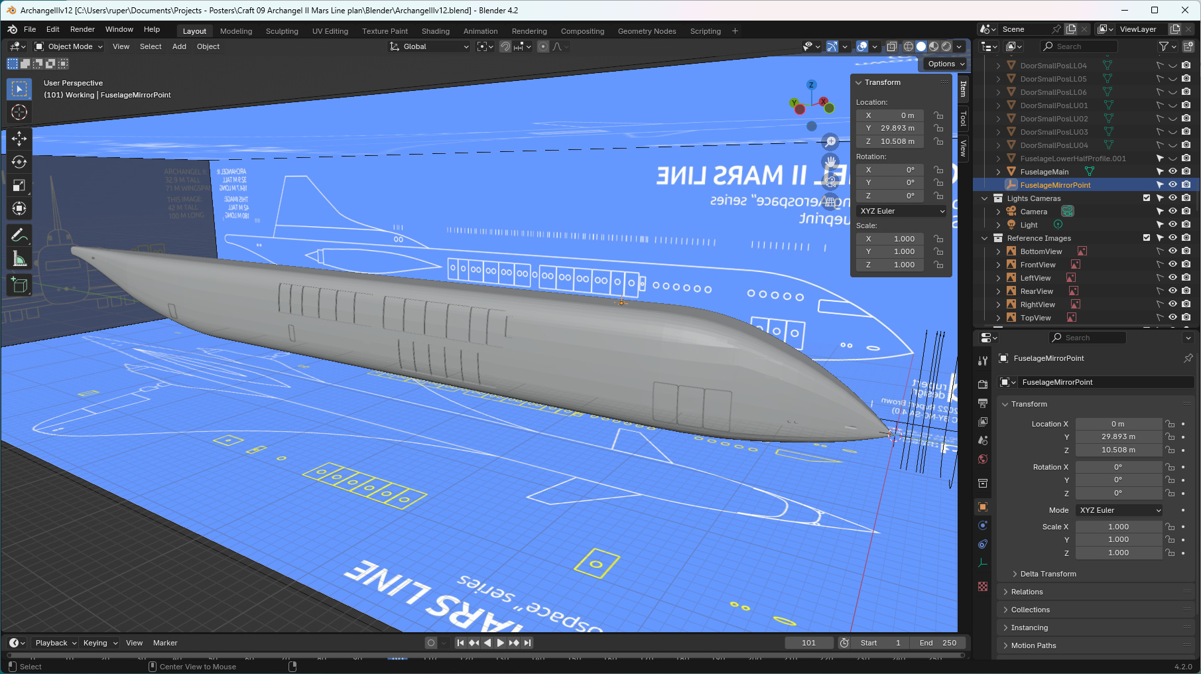
Task: Open the Collection properties tab icon
Action: (x=983, y=482)
